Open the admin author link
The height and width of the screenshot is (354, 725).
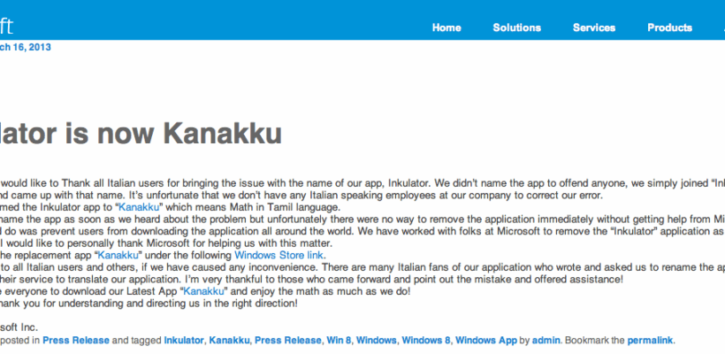[546, 341]
